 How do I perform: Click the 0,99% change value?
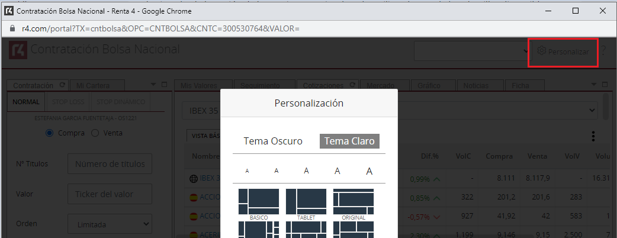coord(419,179)
